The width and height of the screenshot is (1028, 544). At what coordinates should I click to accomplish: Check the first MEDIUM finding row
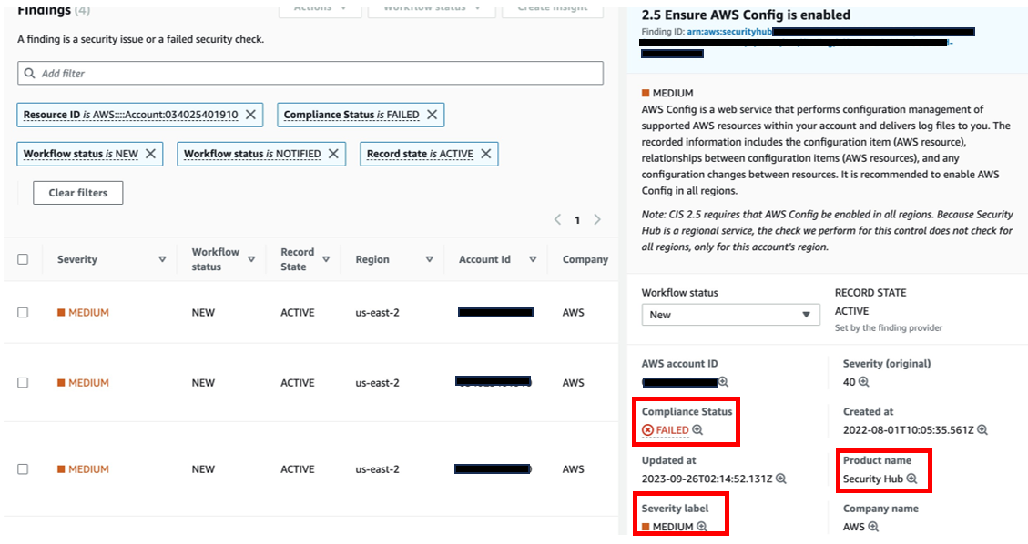[23, 313]
